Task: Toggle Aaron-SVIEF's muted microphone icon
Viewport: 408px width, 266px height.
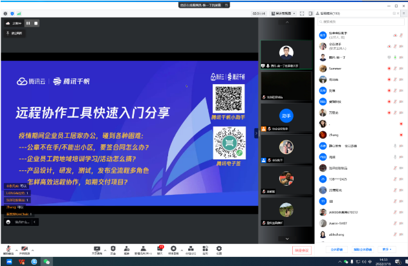Action: pos(395,223)
